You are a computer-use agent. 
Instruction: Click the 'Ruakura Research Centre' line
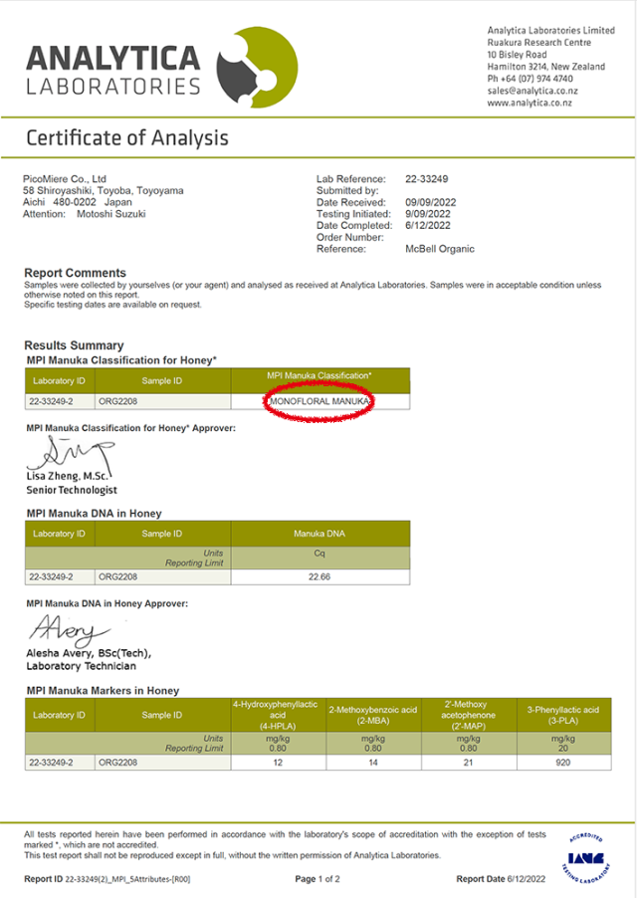pos(539,43)
